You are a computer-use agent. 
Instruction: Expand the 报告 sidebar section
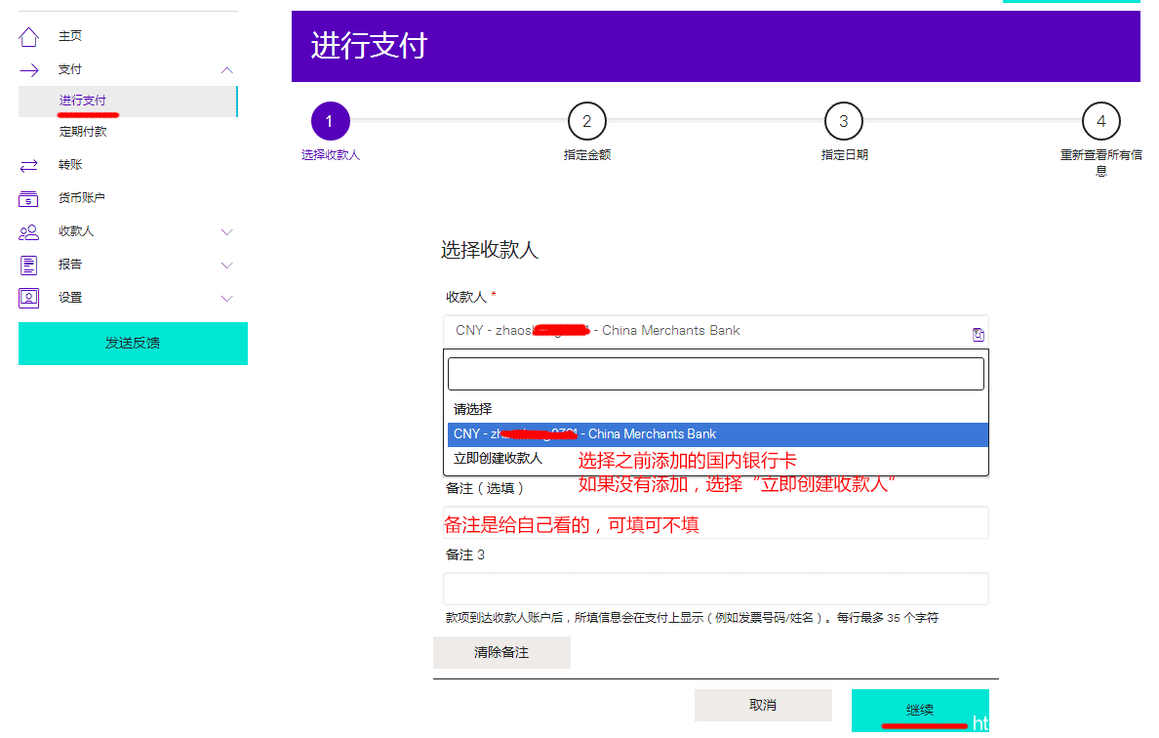coord(226,265)
